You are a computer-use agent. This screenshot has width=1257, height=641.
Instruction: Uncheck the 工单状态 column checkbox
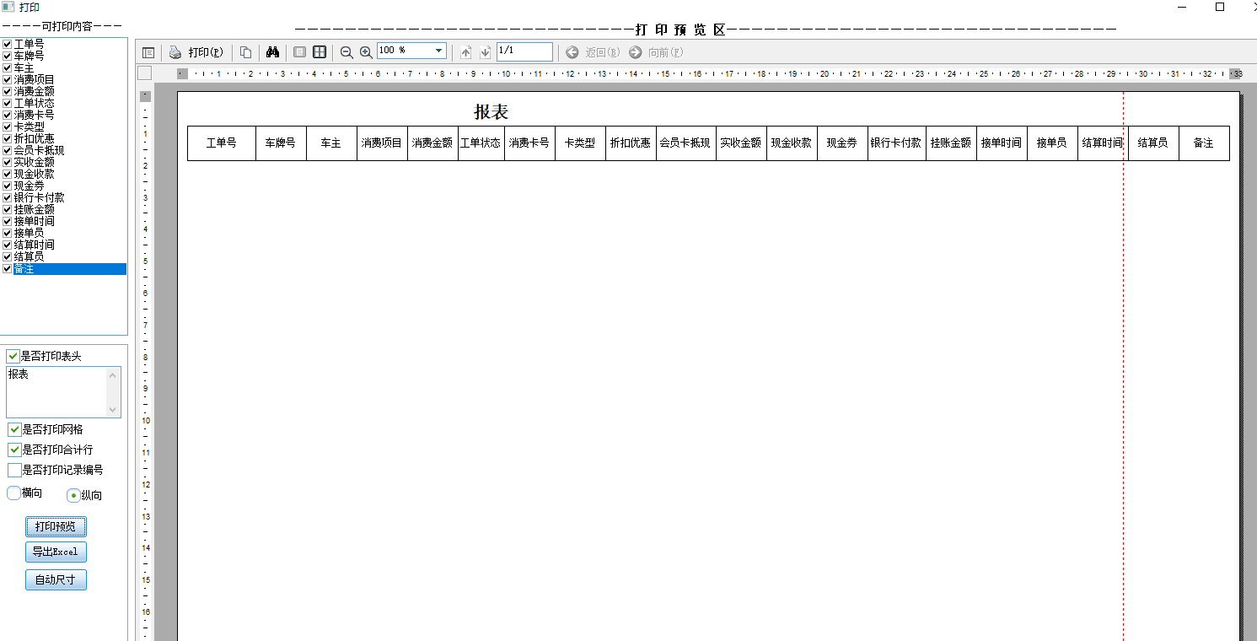coord(8,103)
